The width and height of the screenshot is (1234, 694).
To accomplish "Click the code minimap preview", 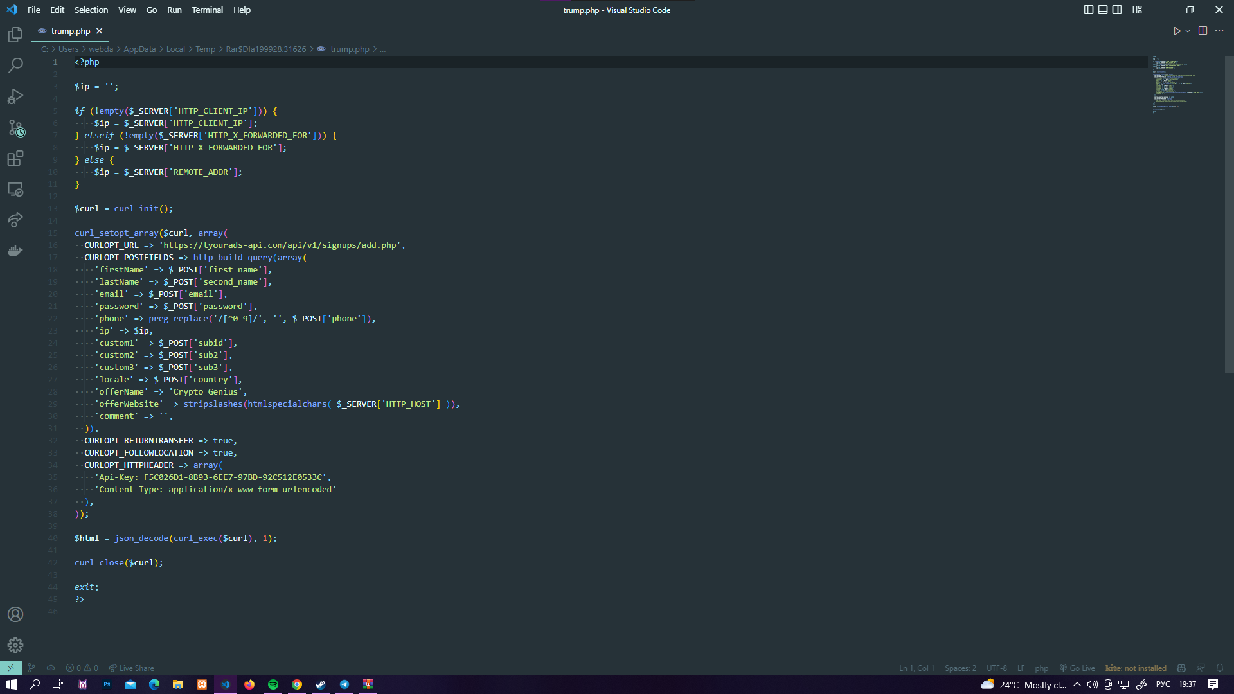I will coord(1176,84).
